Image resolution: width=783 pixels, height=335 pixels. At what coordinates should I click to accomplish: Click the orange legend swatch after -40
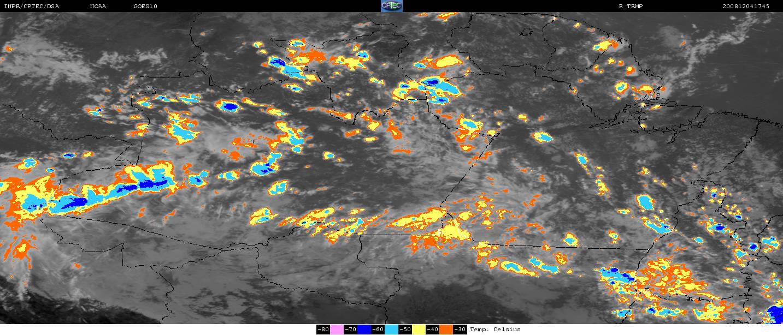coord(446,330)
